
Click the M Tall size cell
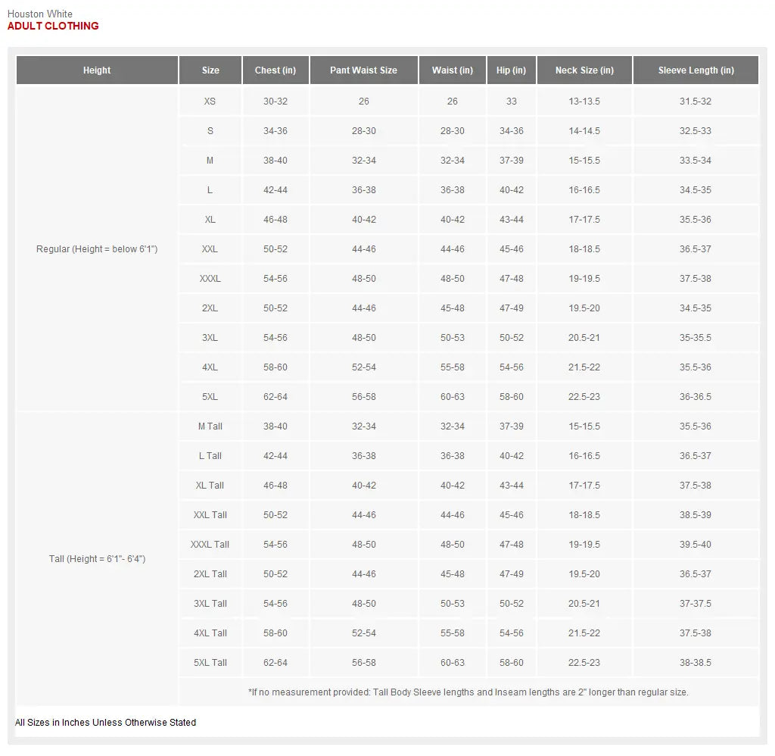(x=210, y=426)
